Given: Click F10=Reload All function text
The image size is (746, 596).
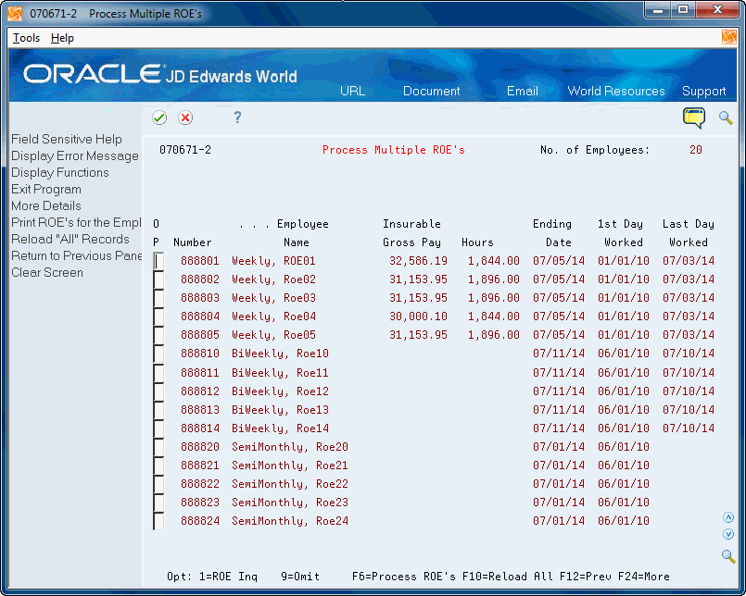Looking at the screenshot, I should pyautogui.click(x=507, y=577).
